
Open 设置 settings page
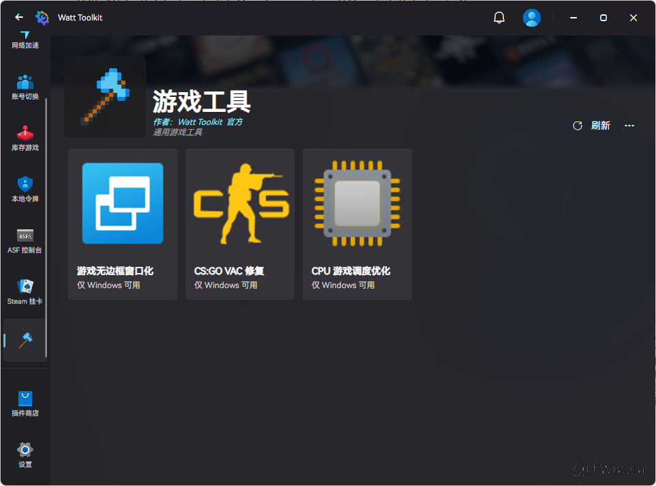(x=25, y=455)
